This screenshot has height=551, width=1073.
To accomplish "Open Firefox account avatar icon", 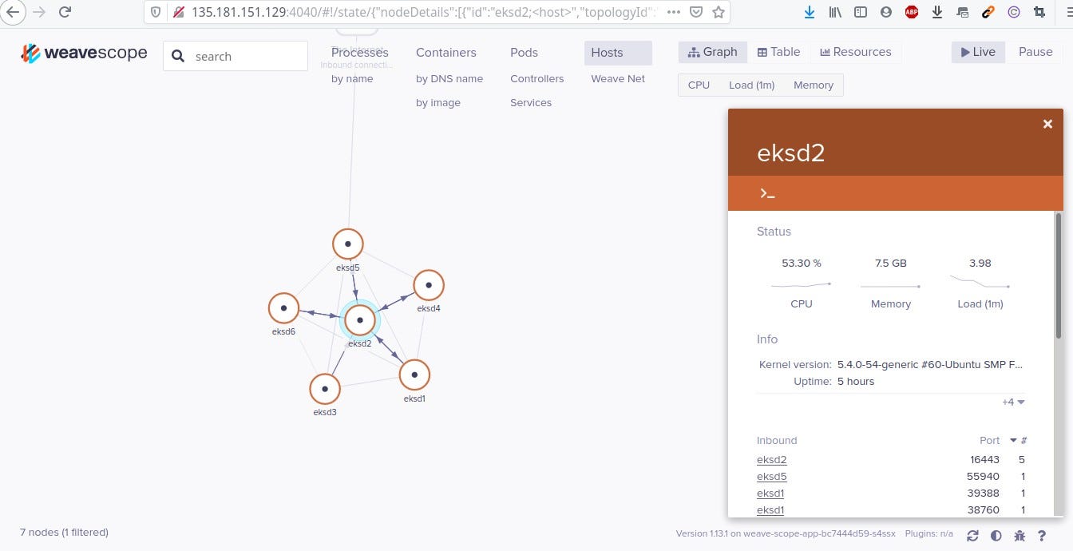I will click(886, 12).
